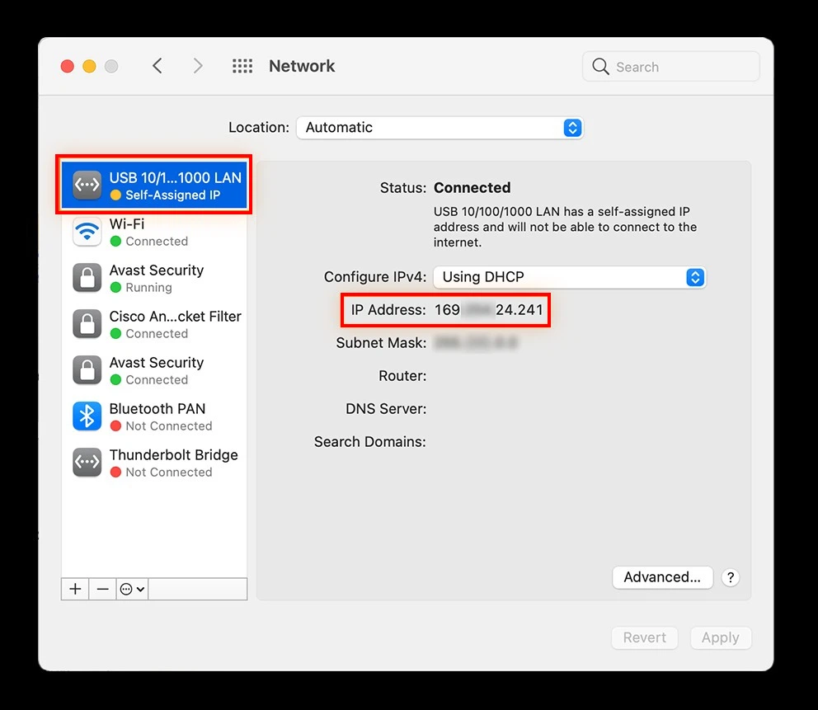This screenshot has height=710, width=818.
Task: Click the Router label
Action: pyautogui.click(x=402, y=375)
